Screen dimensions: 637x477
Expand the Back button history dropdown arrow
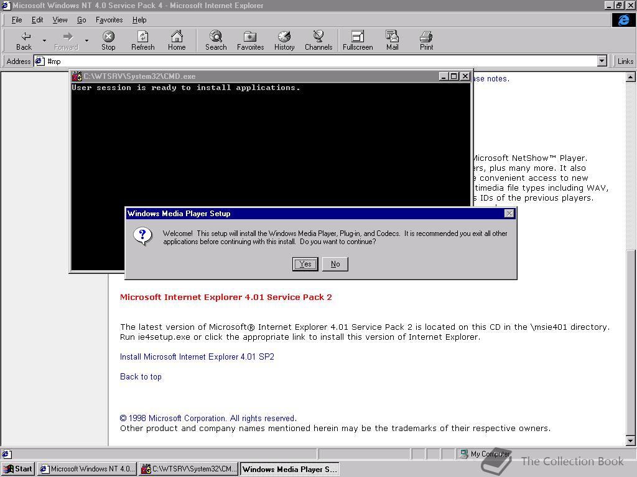tap(44, 40)
